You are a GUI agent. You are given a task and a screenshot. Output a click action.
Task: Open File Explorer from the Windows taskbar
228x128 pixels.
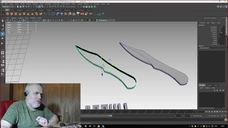(99, 126)
